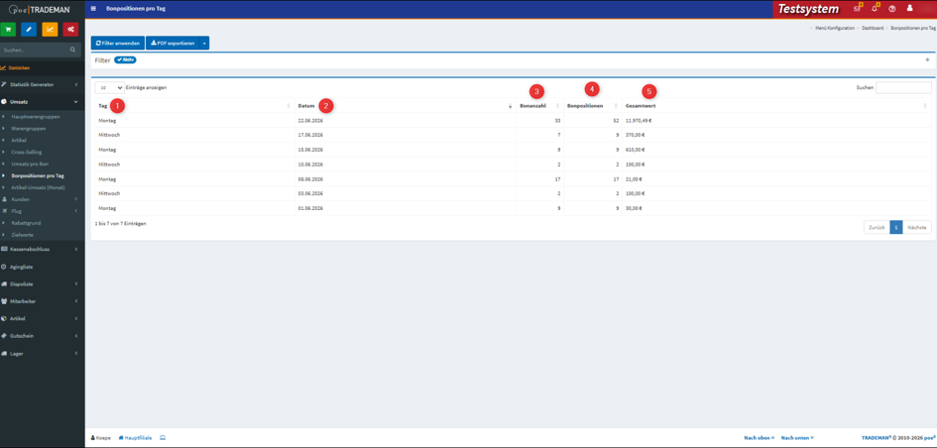Expand the Statistik Generator menu
This screenshot has height=448, width=937.
point(43,85)
